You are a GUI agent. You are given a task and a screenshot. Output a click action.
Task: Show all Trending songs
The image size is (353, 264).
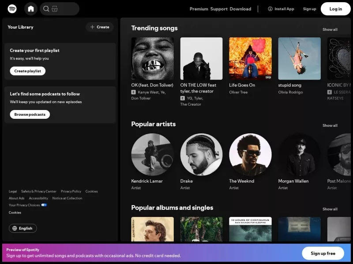330,29
